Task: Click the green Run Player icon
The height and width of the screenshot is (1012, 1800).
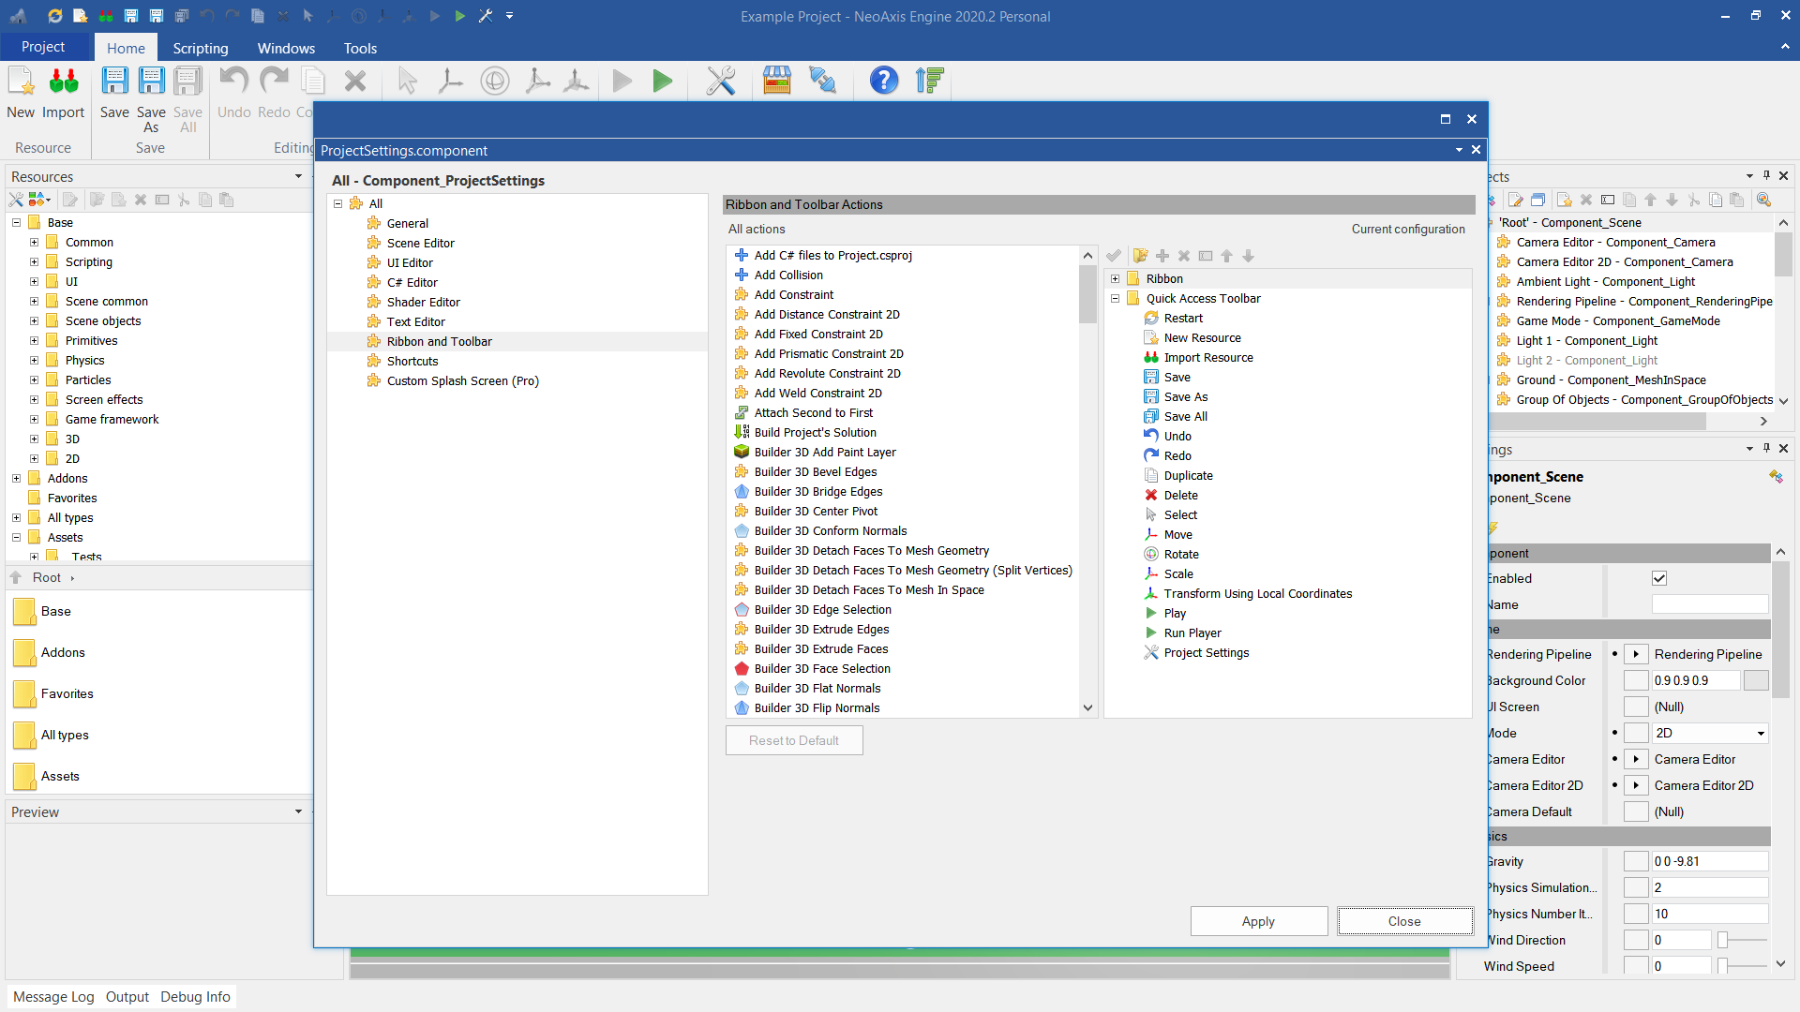Action: click(x=663, y=82)
